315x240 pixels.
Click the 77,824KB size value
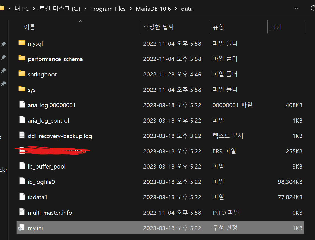290,197
